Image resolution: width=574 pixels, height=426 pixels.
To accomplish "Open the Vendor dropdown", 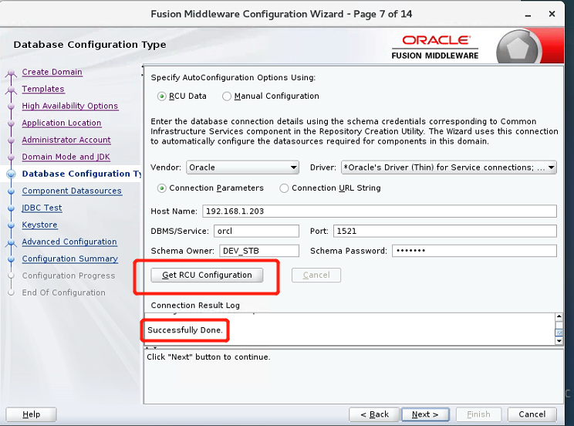I will coord(243,167).
